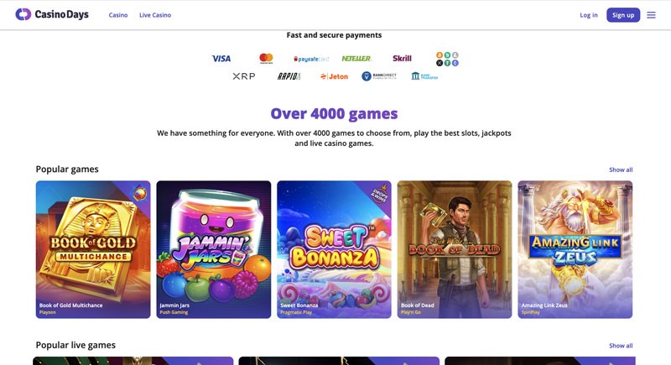Screen dimensions: 671x365
Task: Open the Casino navigation tab
Action: (118, 15)
